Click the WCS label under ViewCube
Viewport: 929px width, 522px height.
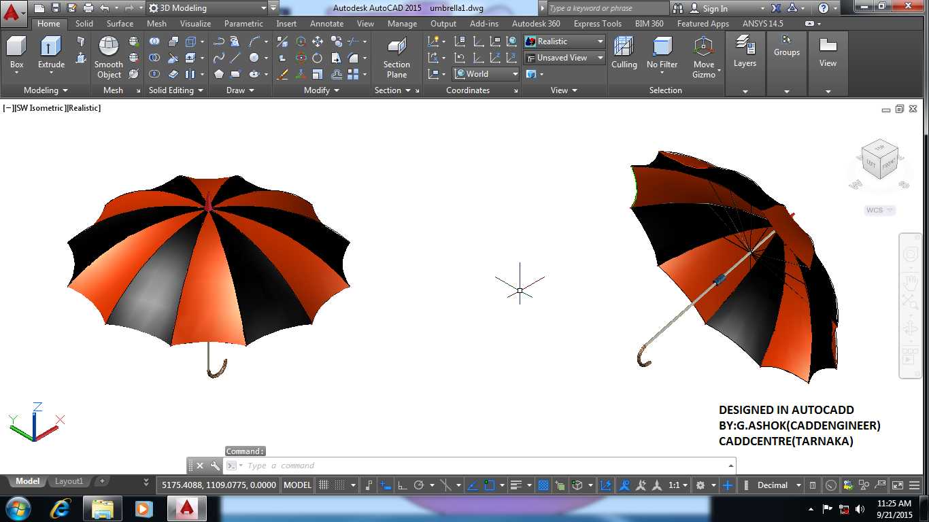[x=879, y=210]
